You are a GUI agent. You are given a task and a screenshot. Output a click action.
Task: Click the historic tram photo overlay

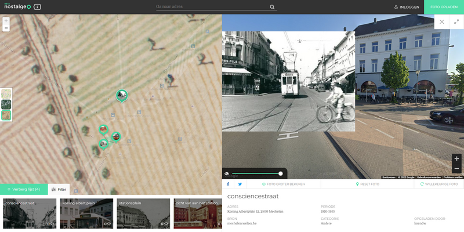click(288, 81)
